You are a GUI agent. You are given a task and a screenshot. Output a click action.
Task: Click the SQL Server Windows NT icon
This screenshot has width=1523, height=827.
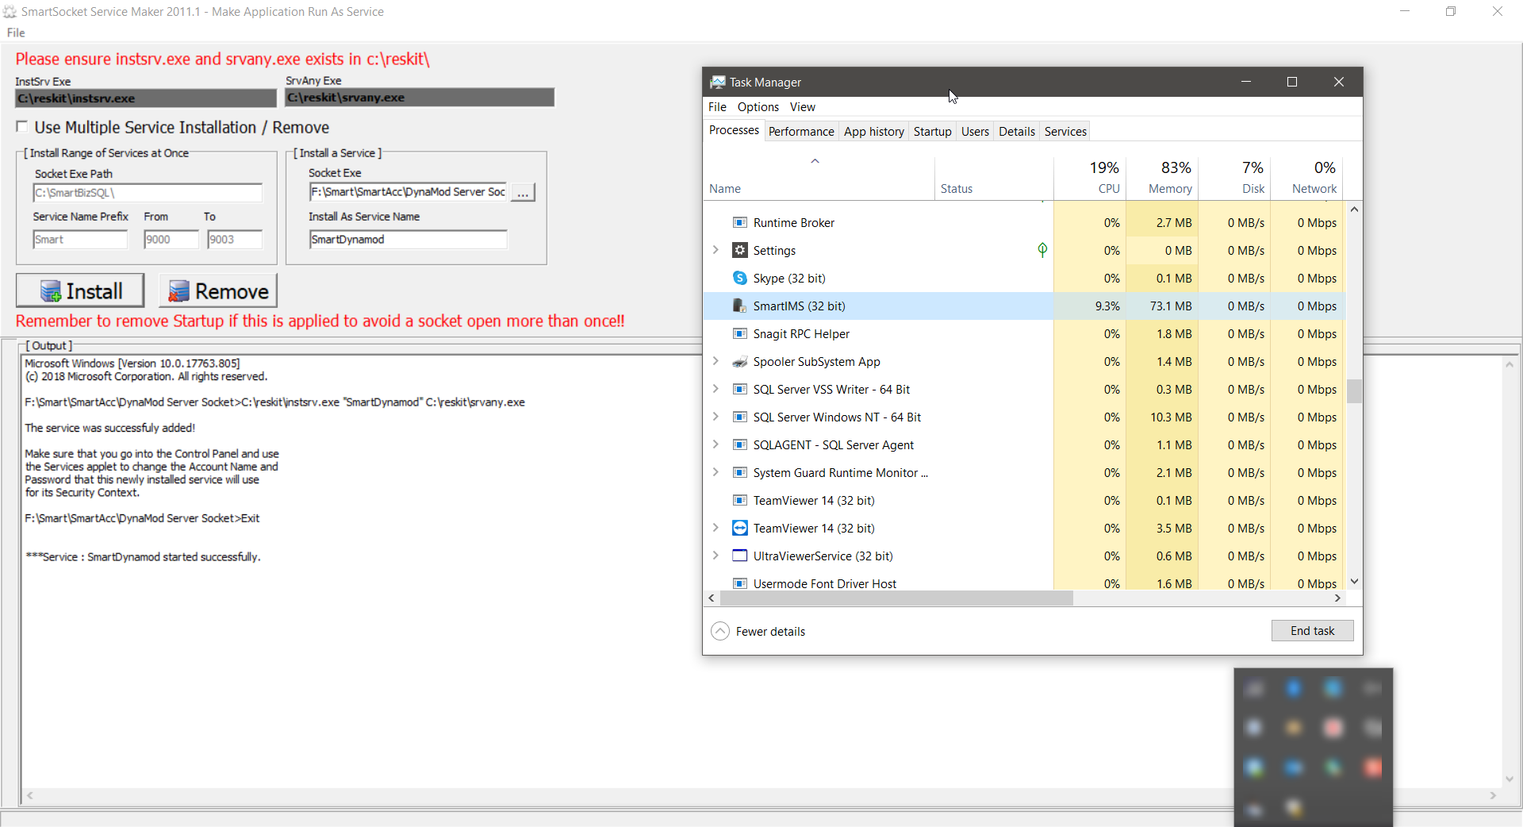coord(739,417)
